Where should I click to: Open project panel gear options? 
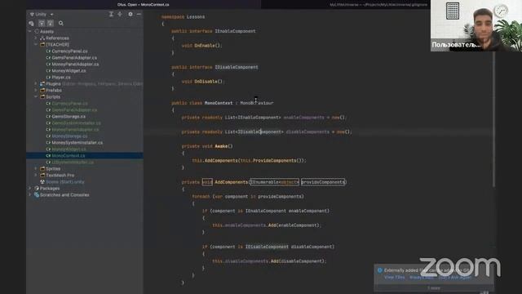[130, 14]
